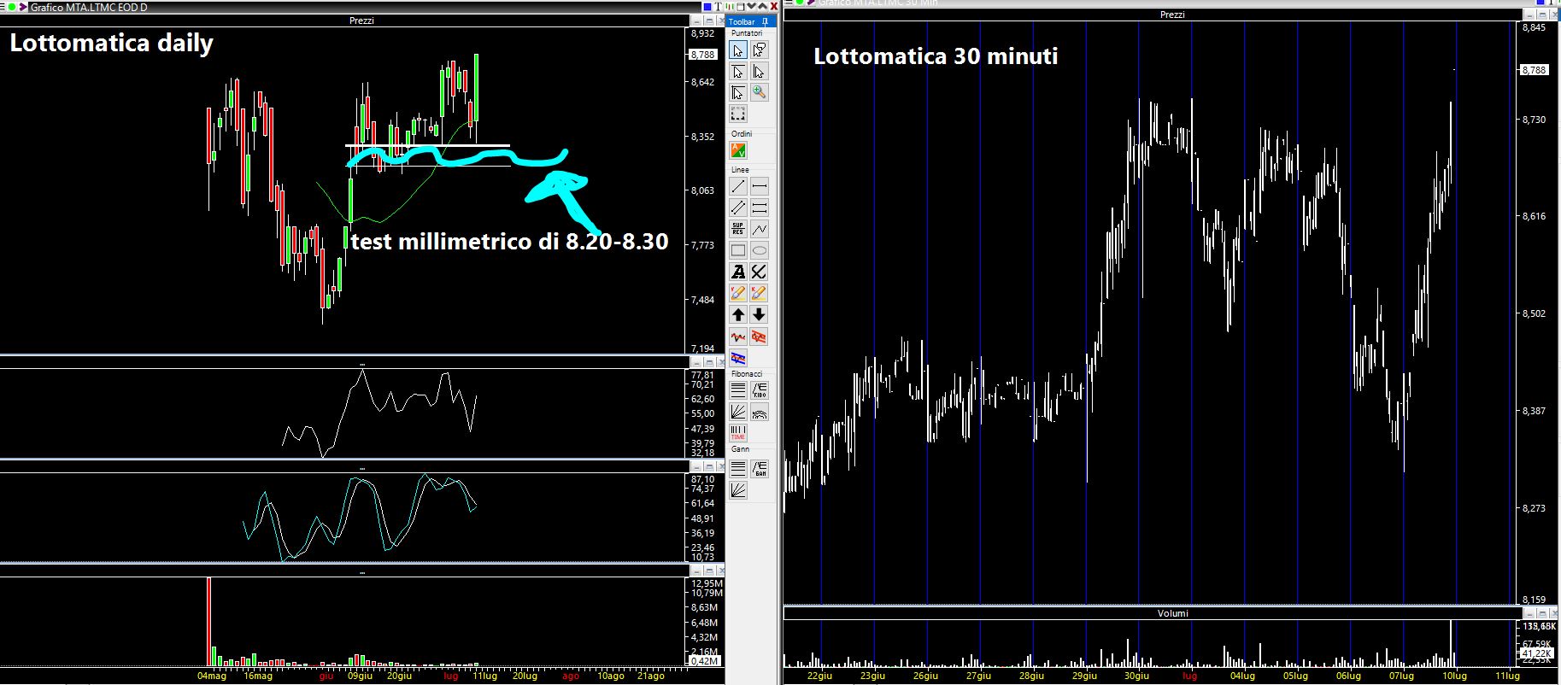Insert a black down arrow marker
This screenshot has width=1561, height=685.
(759, 314)
